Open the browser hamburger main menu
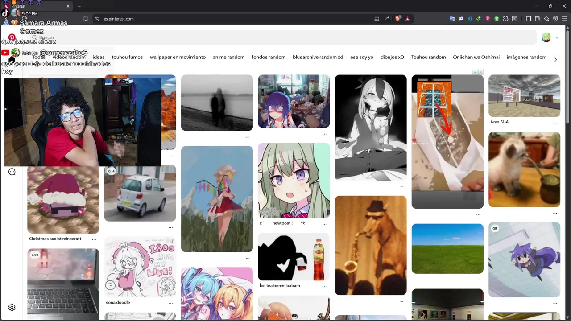 pos(564,19)
